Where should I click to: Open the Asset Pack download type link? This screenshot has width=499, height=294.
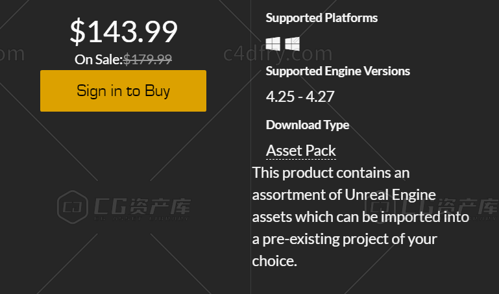coord(300,151)
